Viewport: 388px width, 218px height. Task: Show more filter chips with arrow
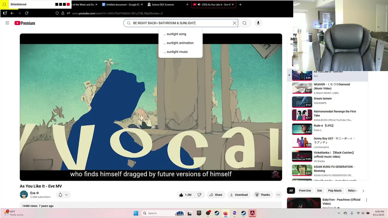[x=363, y=191]
